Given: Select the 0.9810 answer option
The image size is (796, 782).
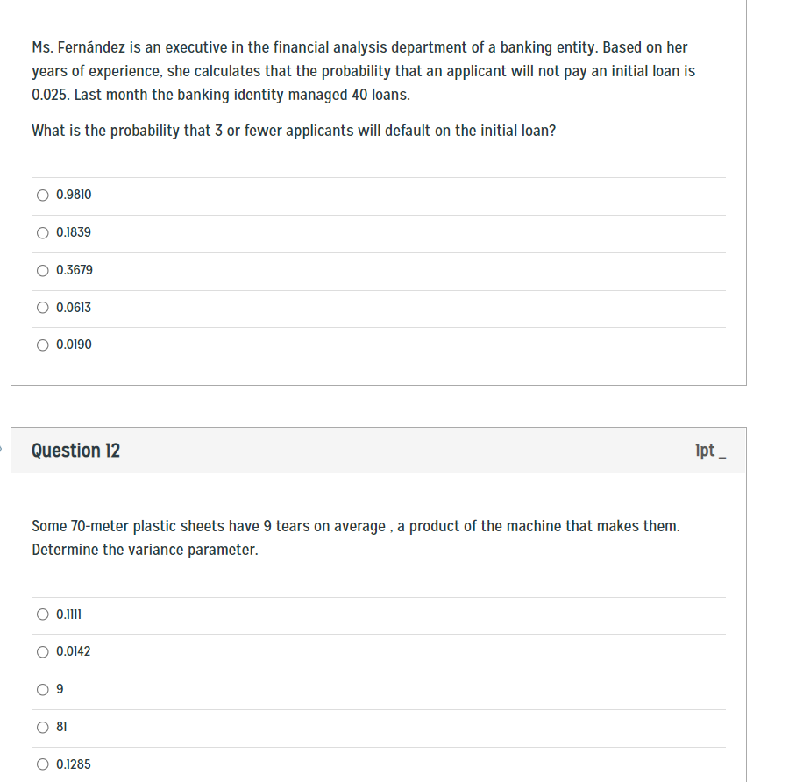Looking at the screenshot, I should pos(43,195).
